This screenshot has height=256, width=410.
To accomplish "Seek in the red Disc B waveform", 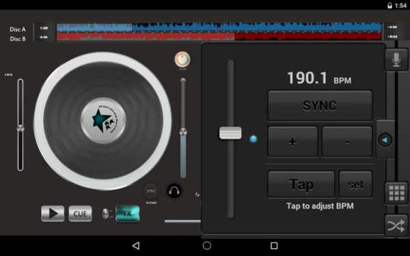I will pyautogui.click(x=219, y=37).
